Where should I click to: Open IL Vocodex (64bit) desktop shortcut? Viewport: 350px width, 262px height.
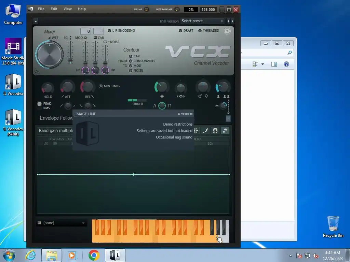(13, 123)
